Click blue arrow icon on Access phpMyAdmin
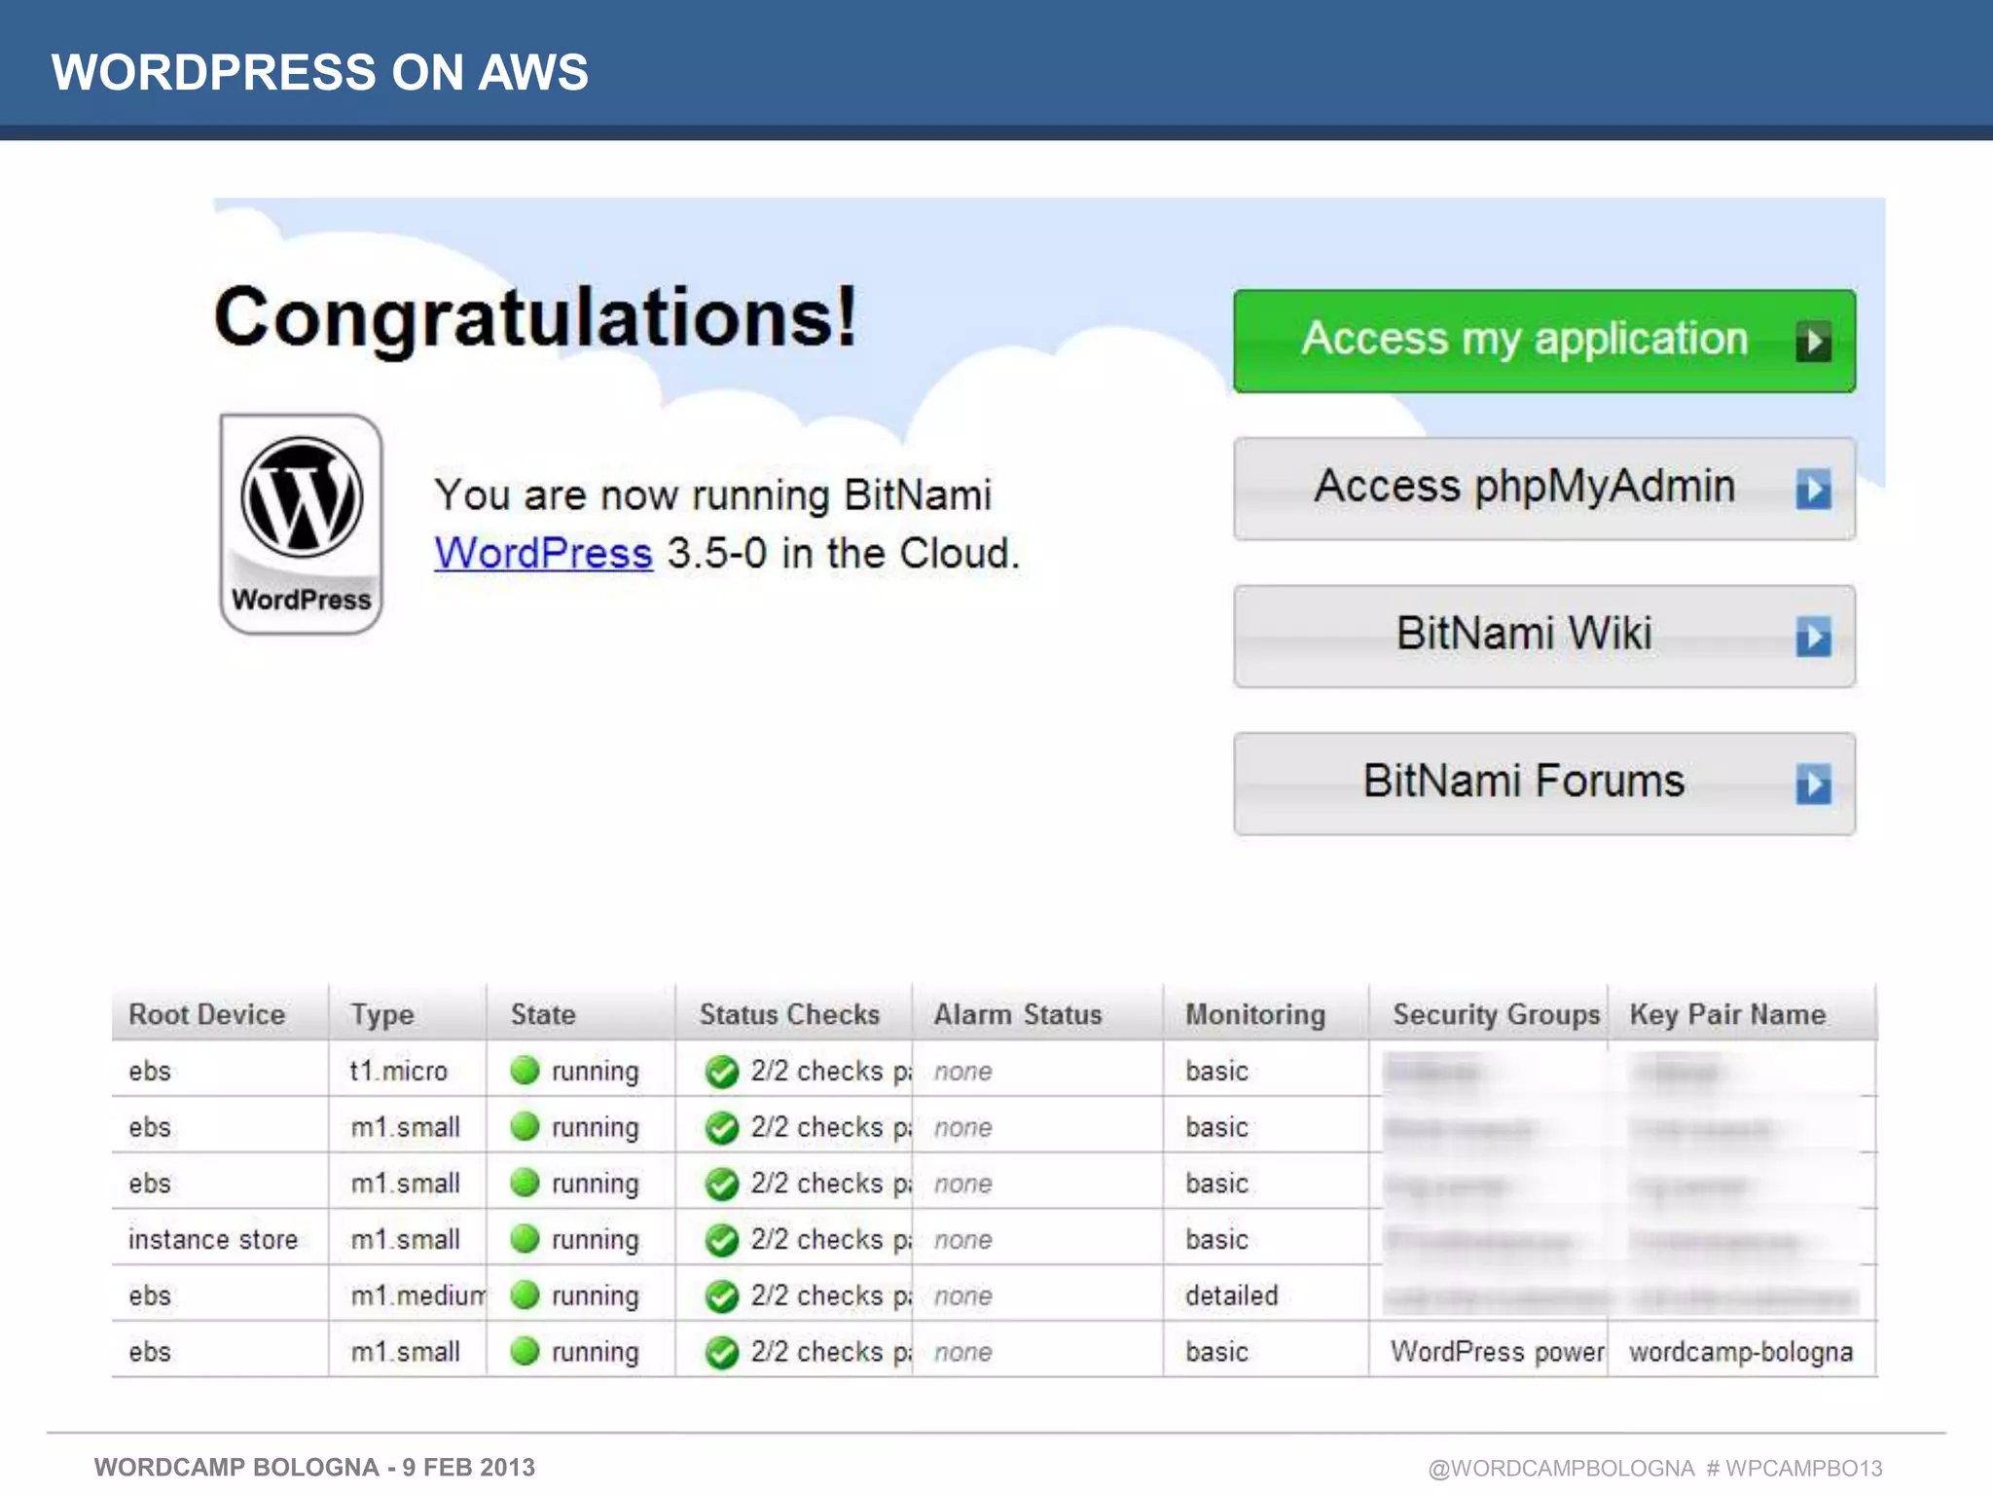This screenshot has height=1495, width=1993. (x=1813, y=490)
